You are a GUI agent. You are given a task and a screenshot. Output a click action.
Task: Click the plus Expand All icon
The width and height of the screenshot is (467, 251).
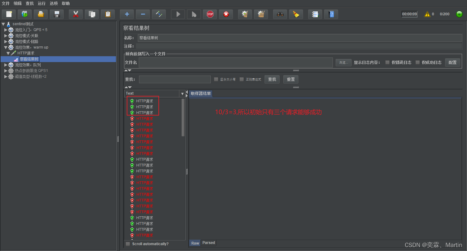tap(127, 14)
